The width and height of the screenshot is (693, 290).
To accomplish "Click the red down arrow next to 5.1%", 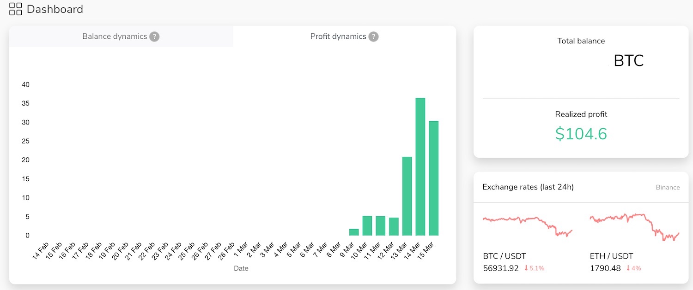I will coord(526,268).
